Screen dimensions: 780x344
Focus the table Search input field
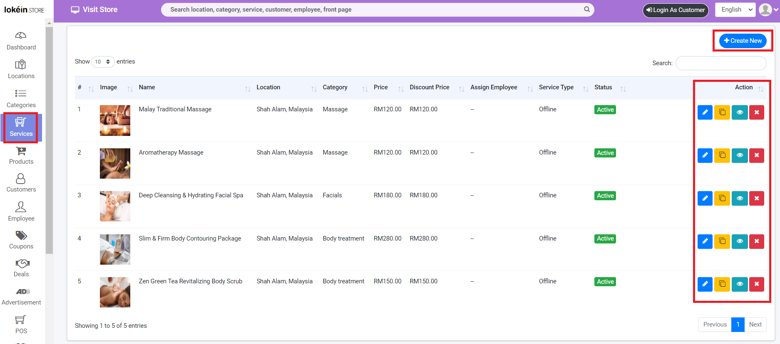721,63
